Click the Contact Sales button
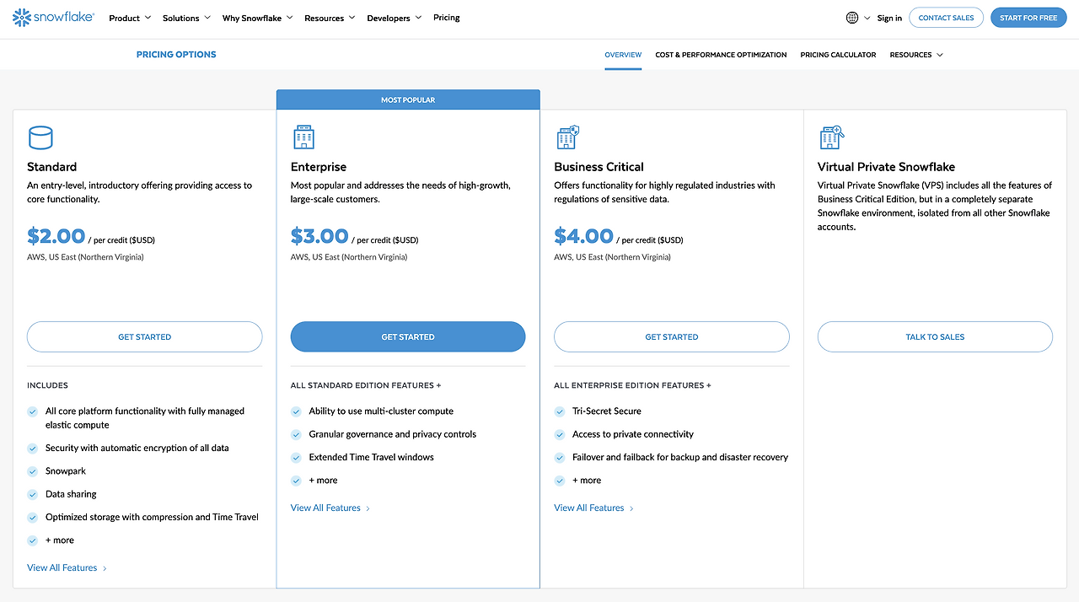The height and width of the screenshot is (602, 1079). (x=946, y=18)
